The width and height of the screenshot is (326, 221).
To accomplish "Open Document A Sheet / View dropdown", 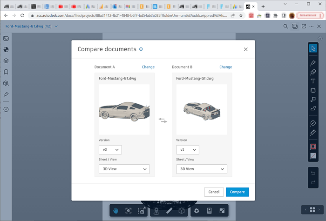I will pos(124,169).
